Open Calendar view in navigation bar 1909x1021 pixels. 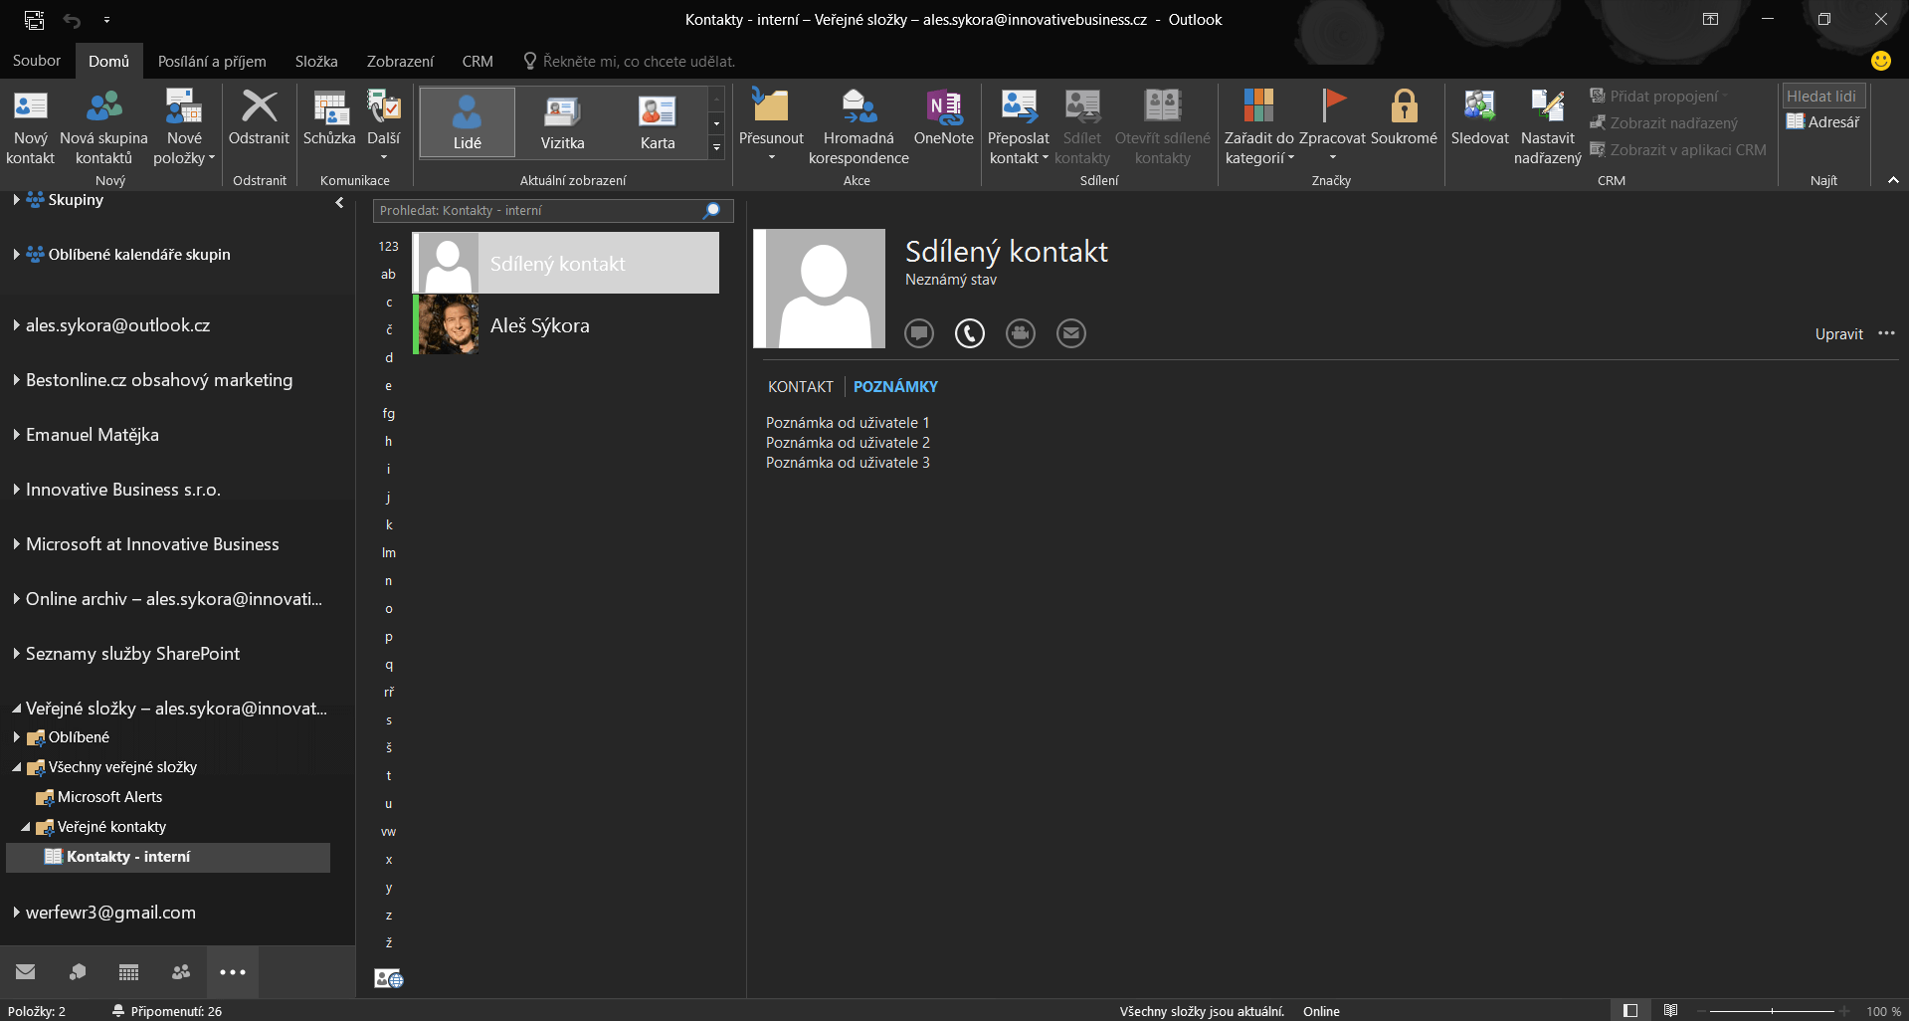(129, 972)
